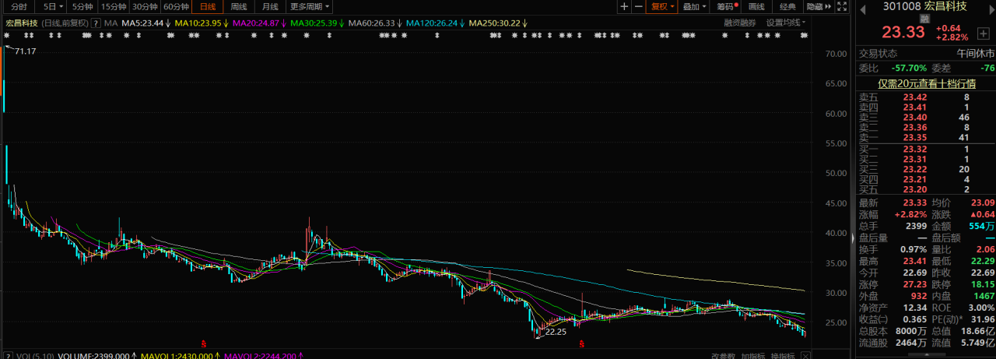996x359 pixels.
Task: Click the 隐藏 hide panel arrows
Action: pos(815,7)
